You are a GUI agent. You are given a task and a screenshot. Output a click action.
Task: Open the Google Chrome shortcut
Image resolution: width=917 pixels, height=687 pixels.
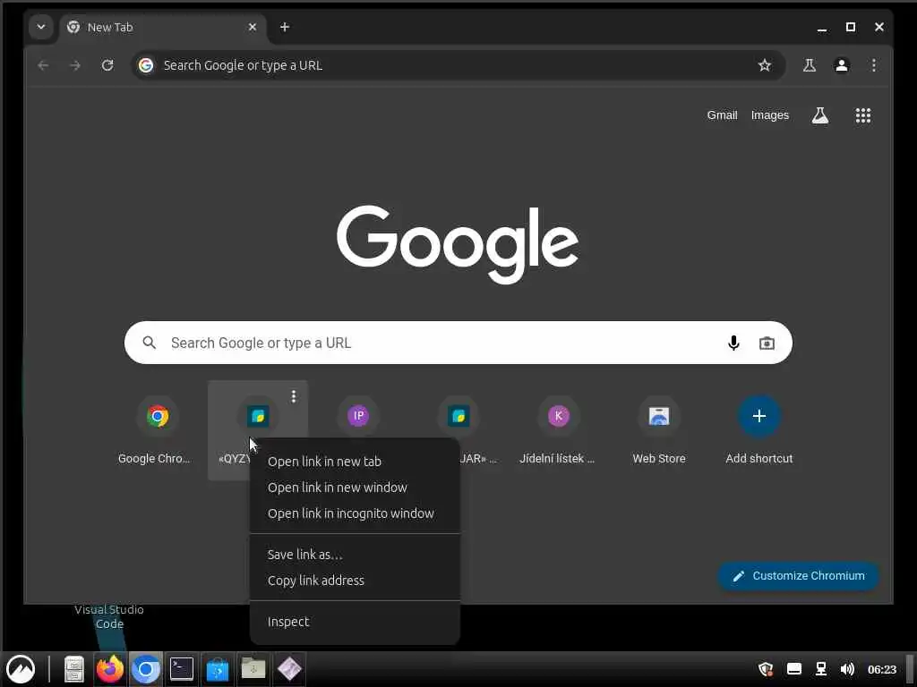pos(158,430)
